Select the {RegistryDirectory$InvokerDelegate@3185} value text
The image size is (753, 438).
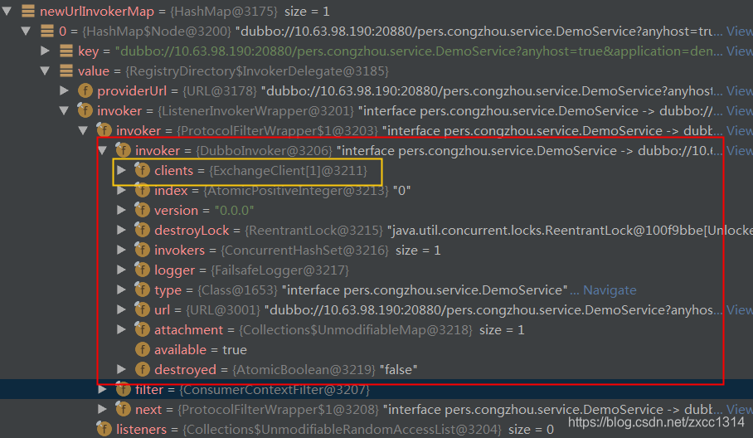click(257, 71)
